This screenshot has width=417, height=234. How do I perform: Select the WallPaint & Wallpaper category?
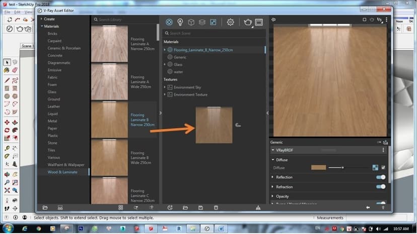click(66, 165)
